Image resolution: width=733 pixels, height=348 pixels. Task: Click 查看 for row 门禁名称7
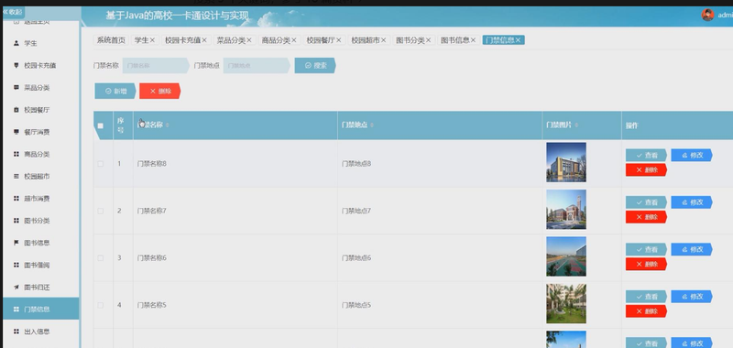[x=646, y=202]
